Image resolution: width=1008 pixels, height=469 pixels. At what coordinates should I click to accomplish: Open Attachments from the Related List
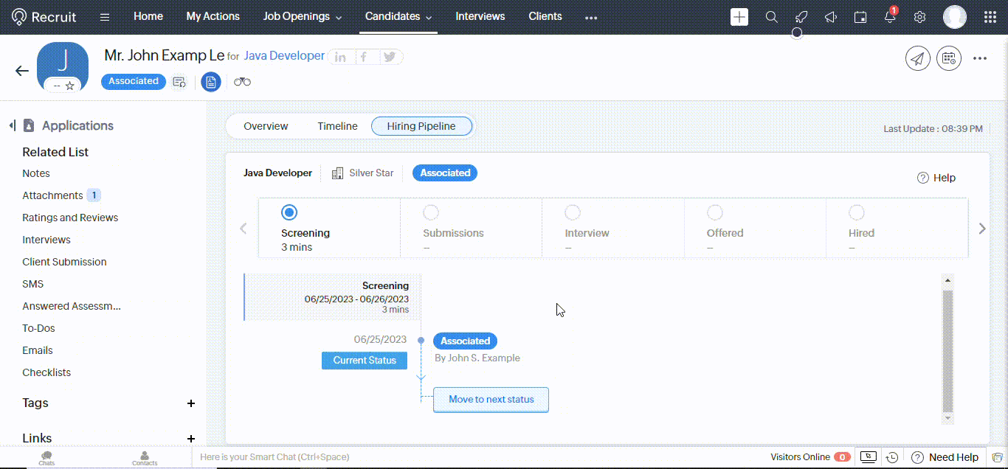click(52, 195)
